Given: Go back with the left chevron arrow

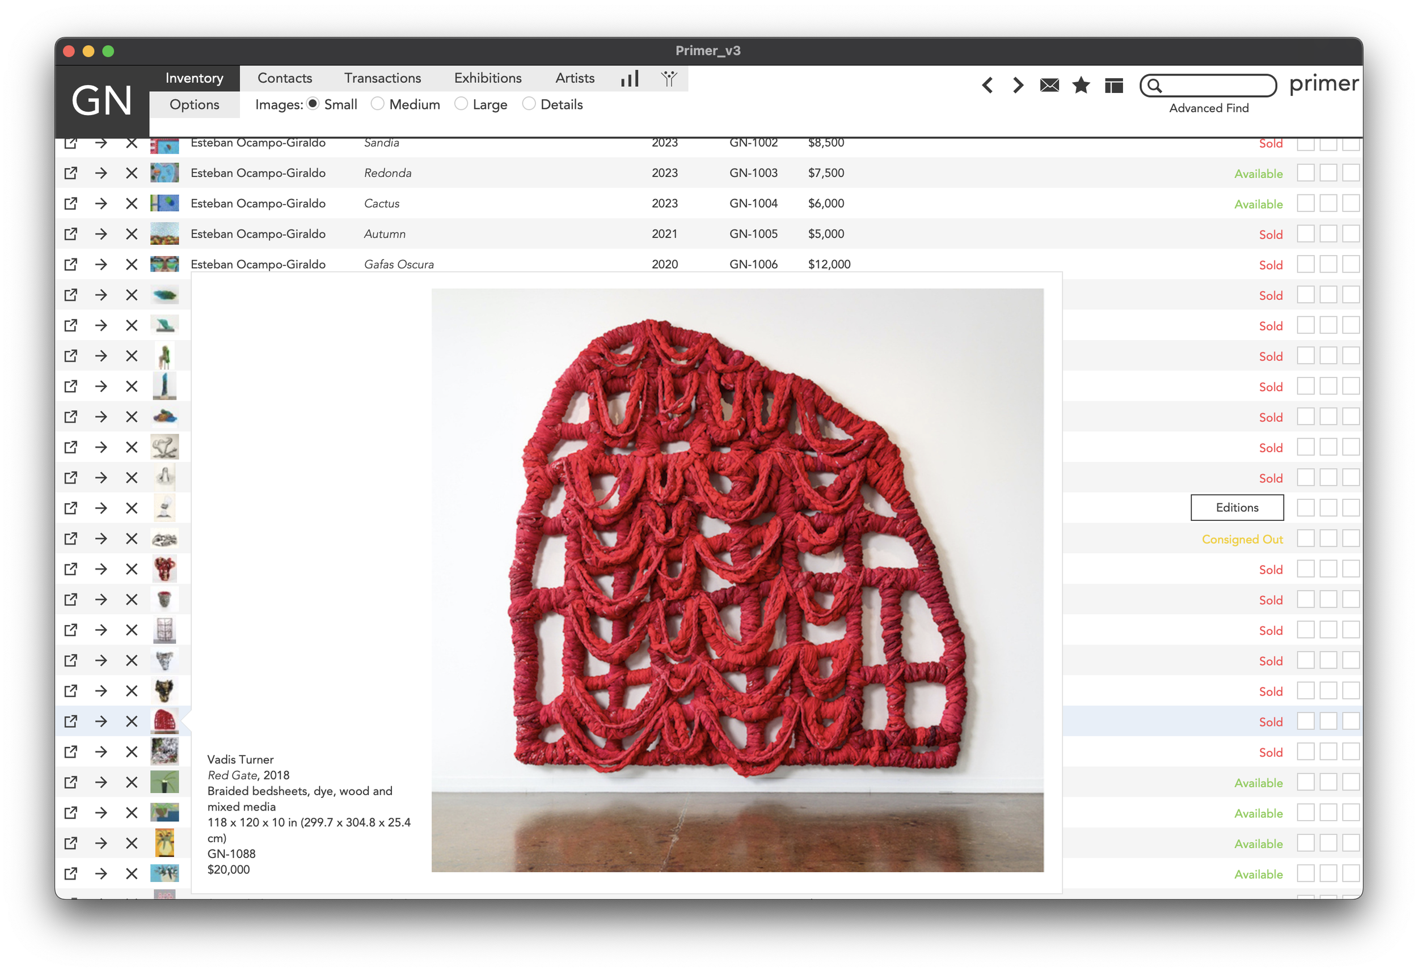Looking at the screenshot, I should tap(987, 86).
